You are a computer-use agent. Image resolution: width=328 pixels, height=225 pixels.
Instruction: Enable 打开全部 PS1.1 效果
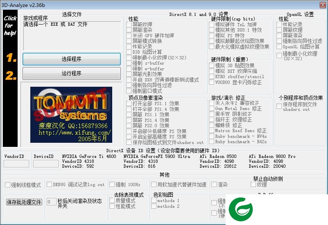click(129, 103)
